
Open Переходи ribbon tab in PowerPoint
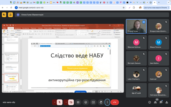click(x=33, y=28)
